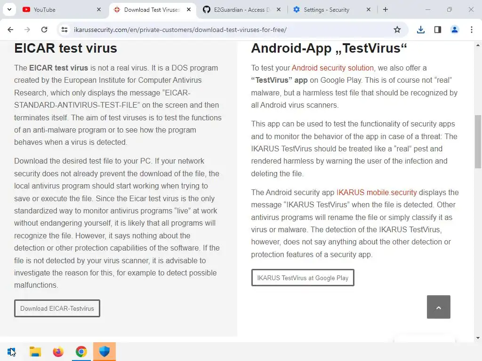Open the side panel icon
This screenshot has width=482, height=361.
click(438, 30)
